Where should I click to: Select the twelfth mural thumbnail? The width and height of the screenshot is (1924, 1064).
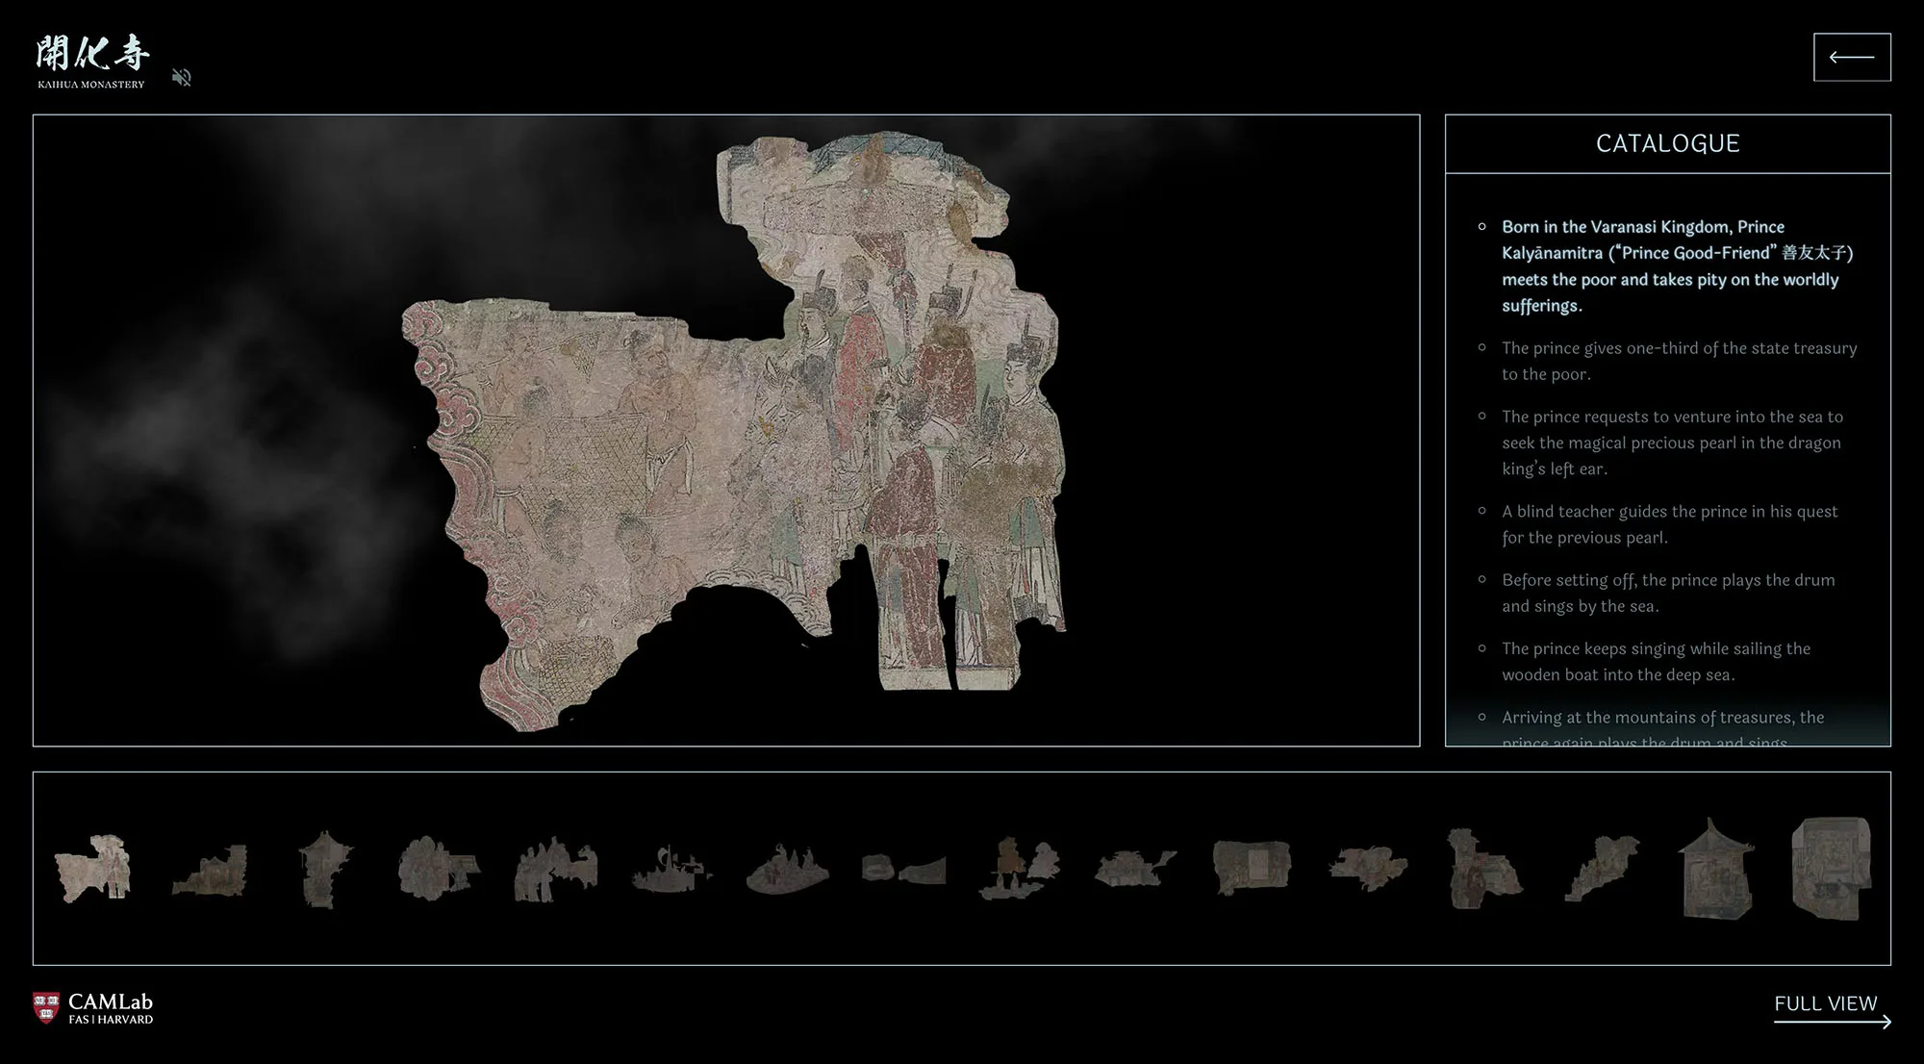click(1368, 869)
